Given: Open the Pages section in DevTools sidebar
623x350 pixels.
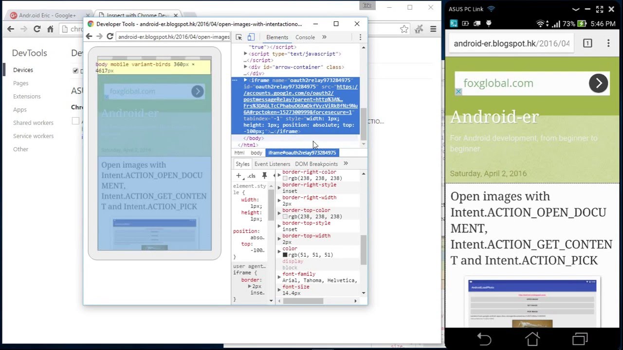Looking at the screenshot, I should tap(20, 83).
